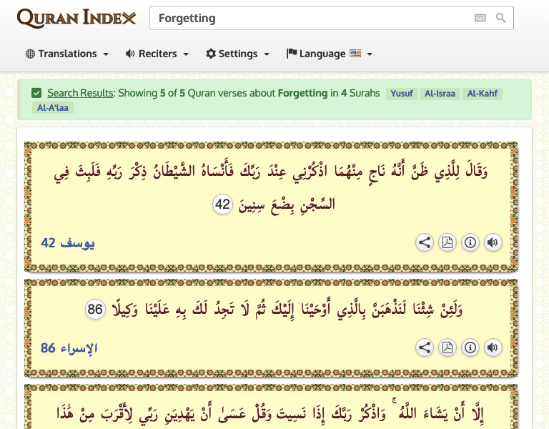Expand the Translations dropdown

pyautogui.click(x=67, y=54)
